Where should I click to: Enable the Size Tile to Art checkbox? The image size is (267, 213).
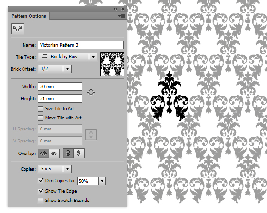[x=41, y=109]
